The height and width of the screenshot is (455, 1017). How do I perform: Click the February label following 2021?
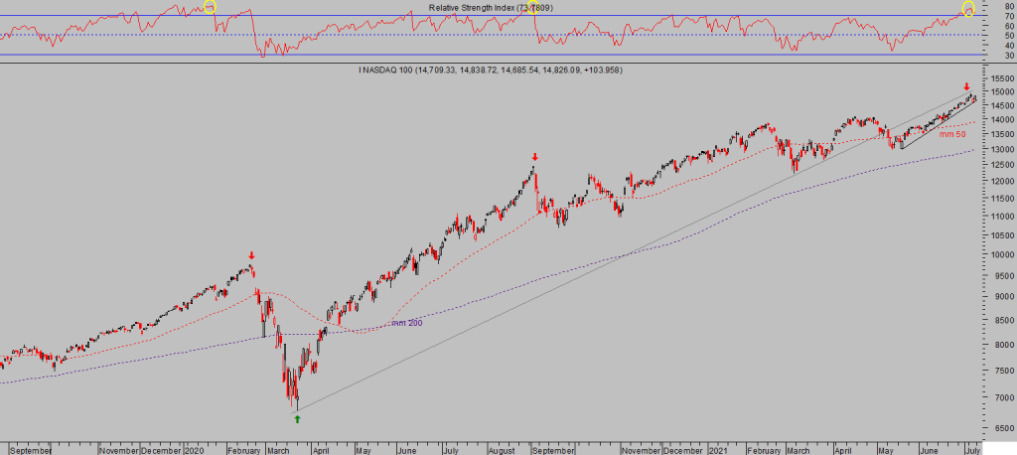[x=764, y=450]
